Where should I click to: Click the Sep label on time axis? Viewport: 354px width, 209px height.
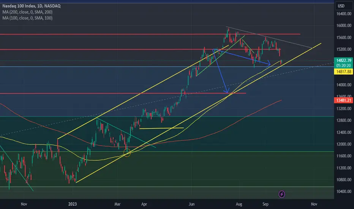tap(265, 204)
